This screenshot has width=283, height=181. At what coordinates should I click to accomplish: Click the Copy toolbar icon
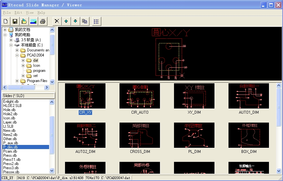tap(84, 21)
